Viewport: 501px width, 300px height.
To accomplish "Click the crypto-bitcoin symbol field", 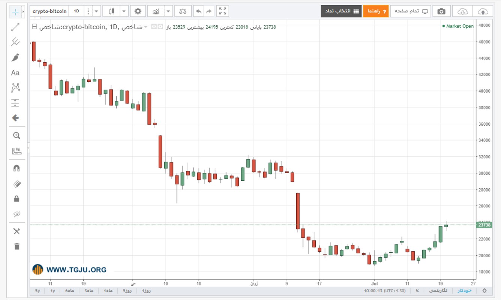I will coord(49,11).
